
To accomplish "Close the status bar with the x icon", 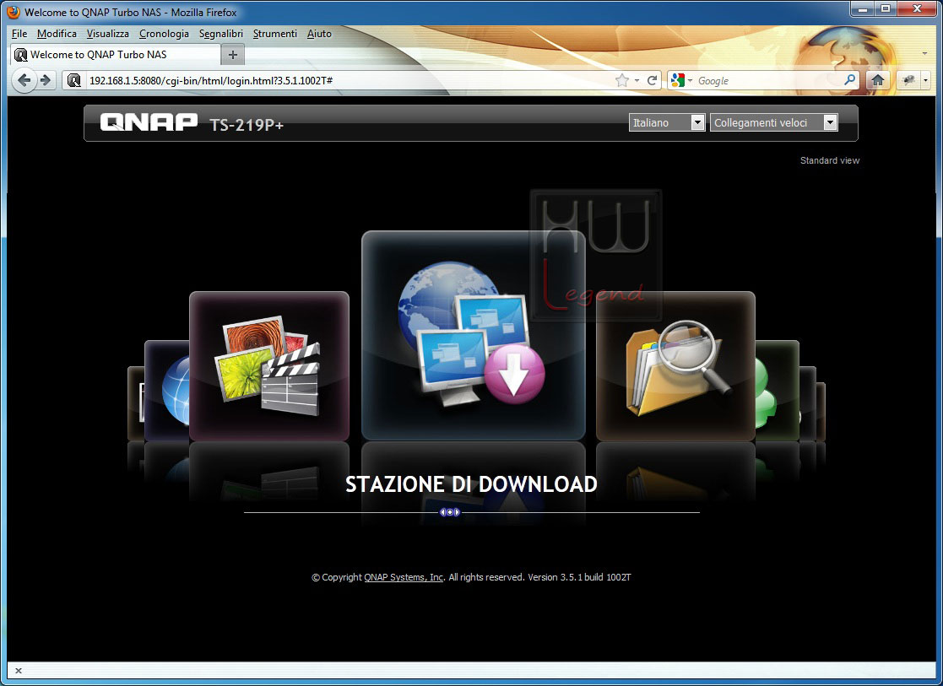I will (18, 670).
